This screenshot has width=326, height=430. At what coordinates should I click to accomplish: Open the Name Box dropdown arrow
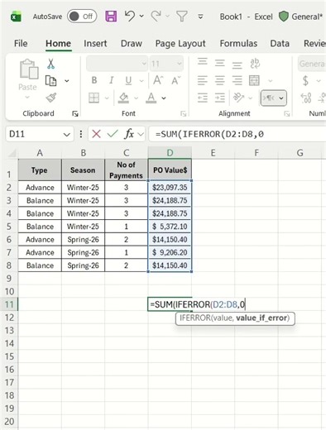click(x=66, y=135)
